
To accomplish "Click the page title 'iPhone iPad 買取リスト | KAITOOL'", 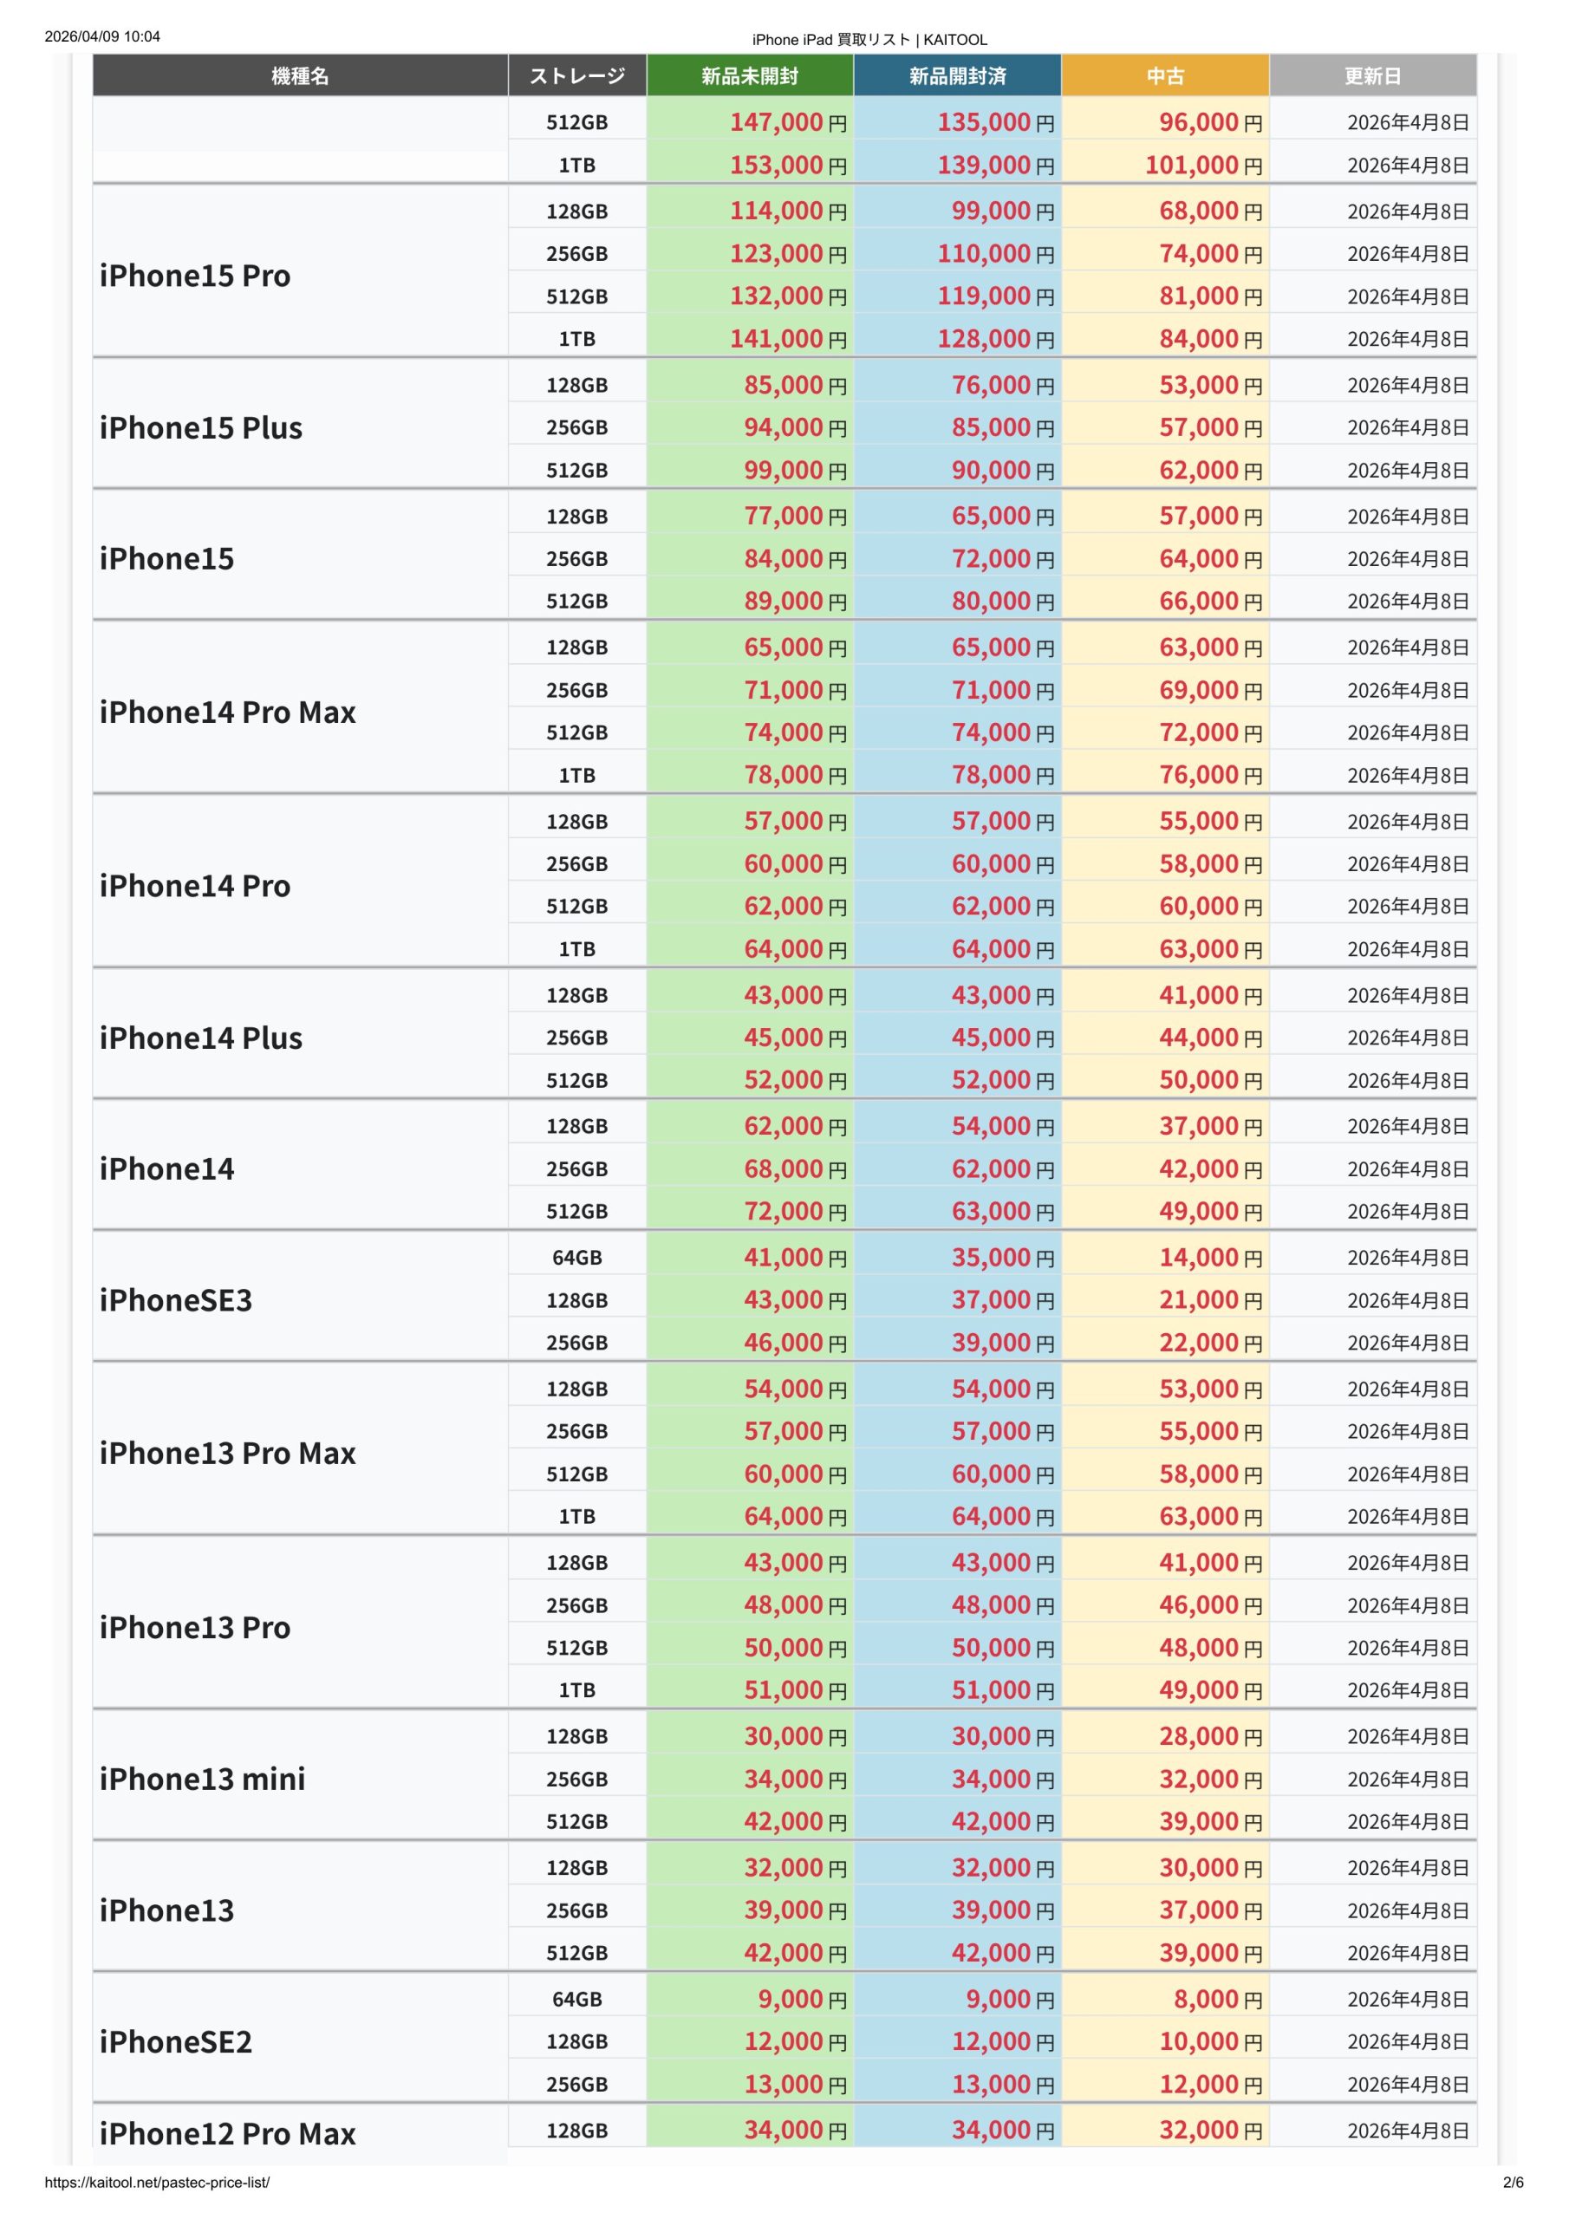I will (869, 40).
